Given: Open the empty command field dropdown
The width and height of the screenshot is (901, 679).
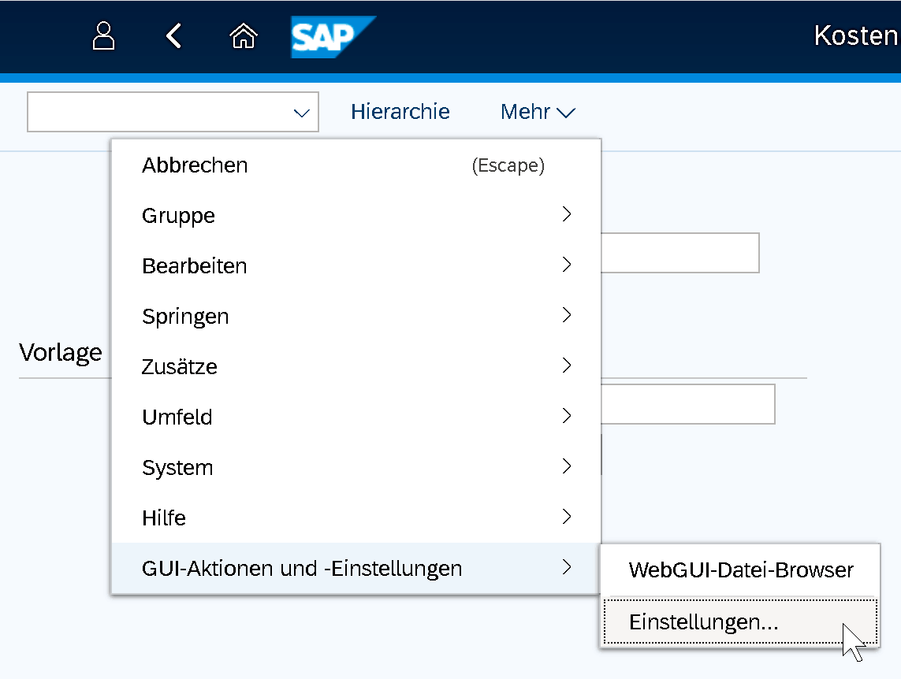Looking at the screenshot, I should tap(302, 113).
